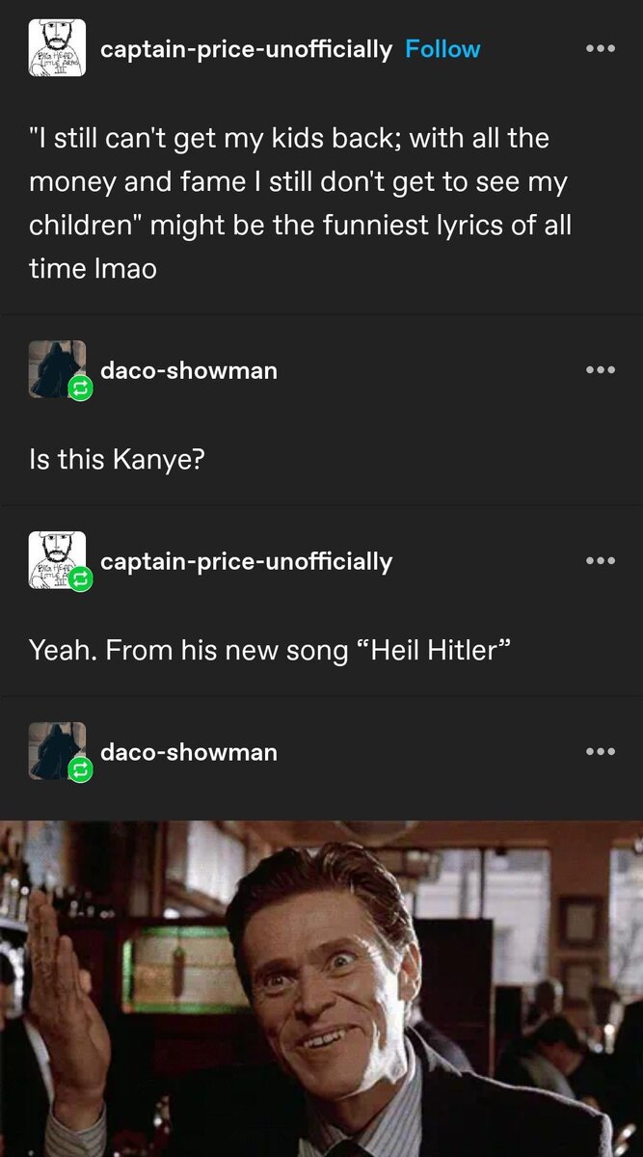Open the reaction image of man raising hand

[321, 988]
